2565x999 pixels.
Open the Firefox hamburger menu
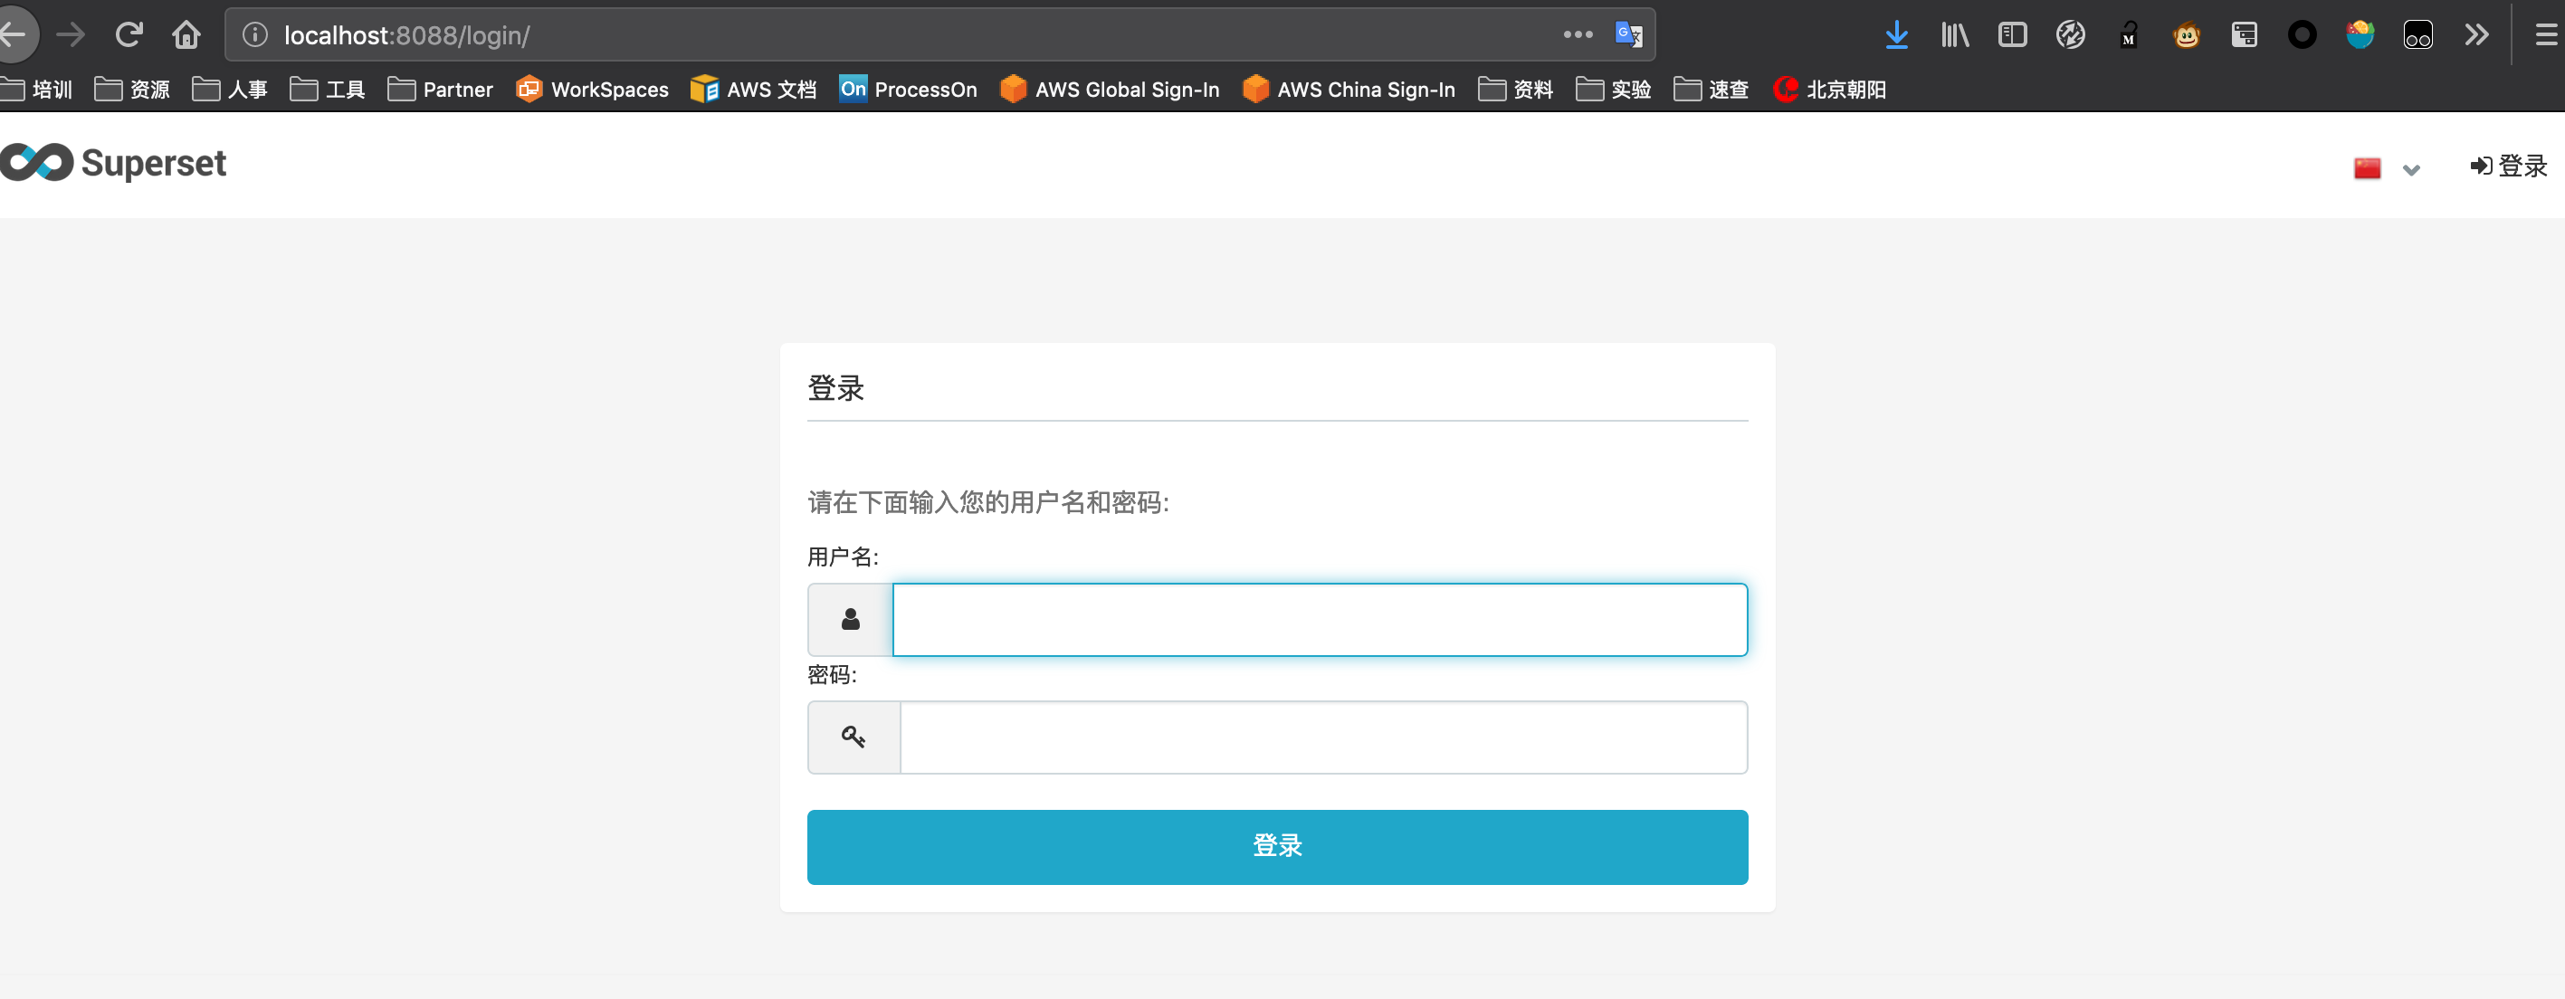click(2545, 36)
